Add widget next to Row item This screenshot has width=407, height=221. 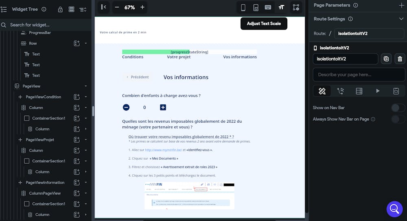click(x=77, y=43)
